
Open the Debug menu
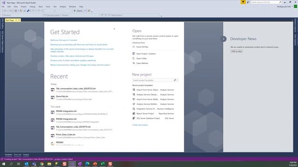(32, 6)
